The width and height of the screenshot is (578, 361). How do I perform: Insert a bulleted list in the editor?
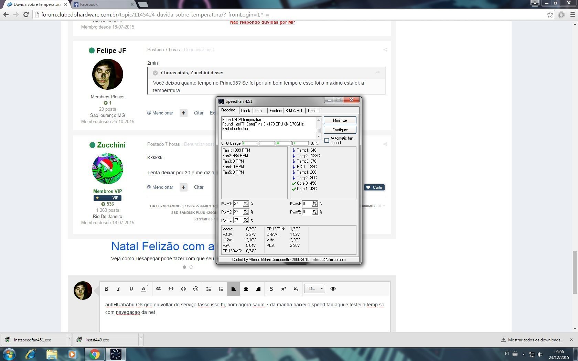208,289
